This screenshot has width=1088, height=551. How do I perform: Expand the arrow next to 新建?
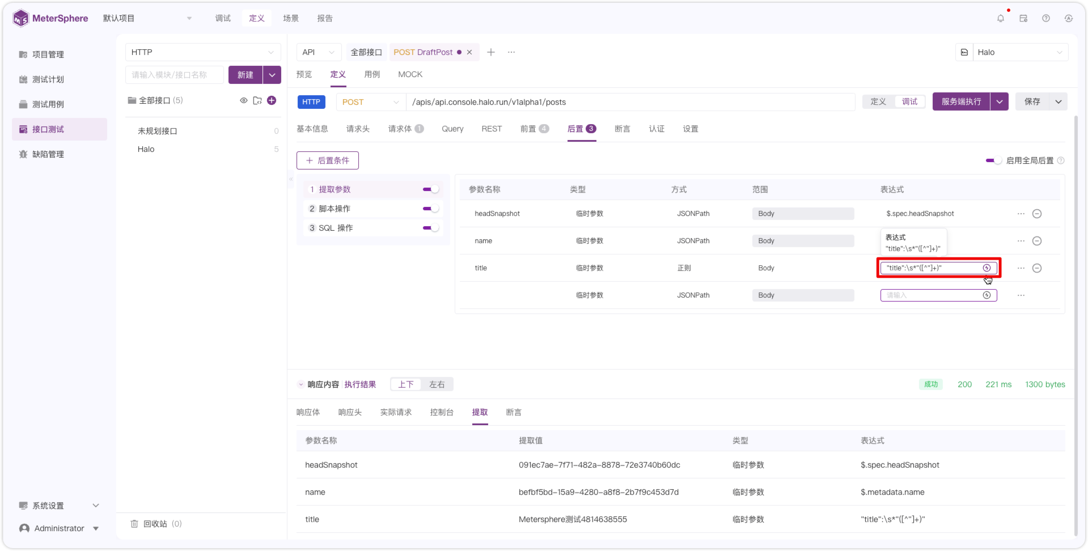coord(272,75)
